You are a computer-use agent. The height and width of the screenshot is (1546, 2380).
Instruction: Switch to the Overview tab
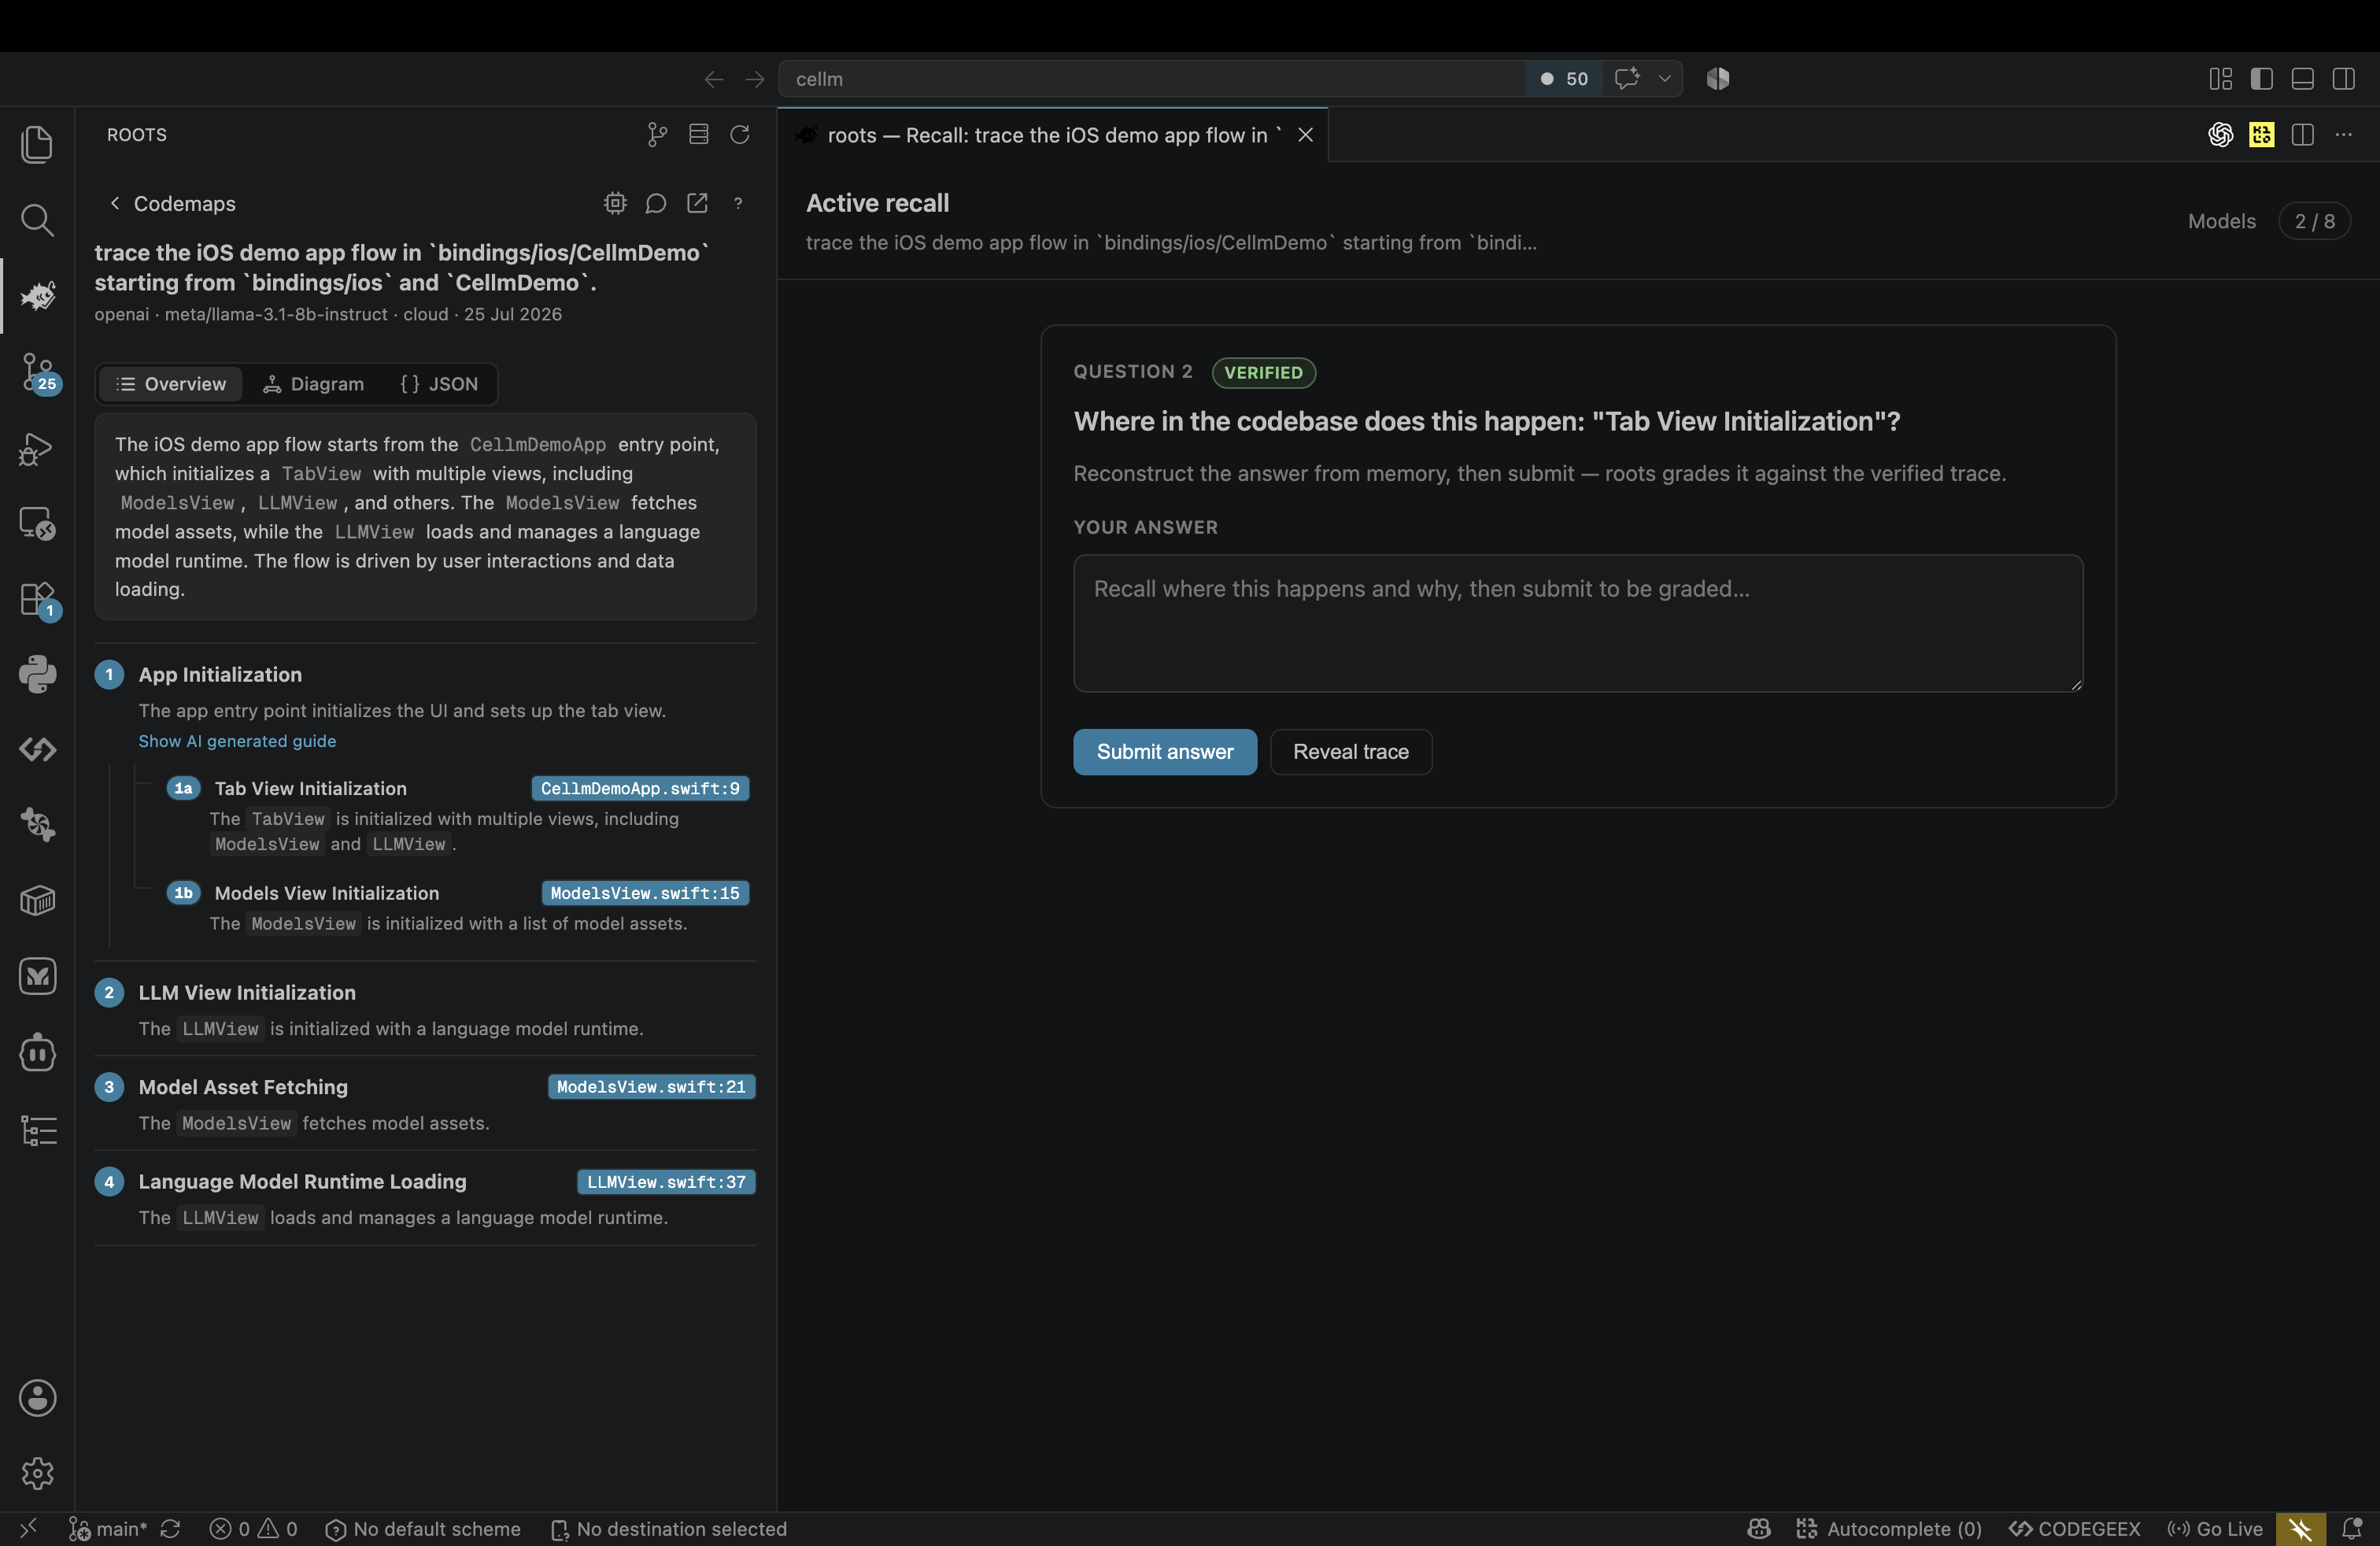(x=171, y=383)
